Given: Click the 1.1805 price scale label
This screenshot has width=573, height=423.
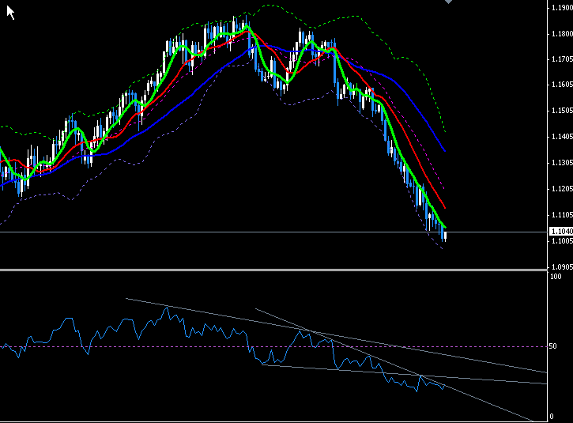Looking at the screenshot, I should click(x=560, y=34).
